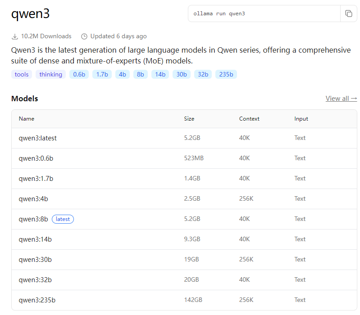Select the thinking tag
The height and width of the screenshot is (315, 360).
51,74
